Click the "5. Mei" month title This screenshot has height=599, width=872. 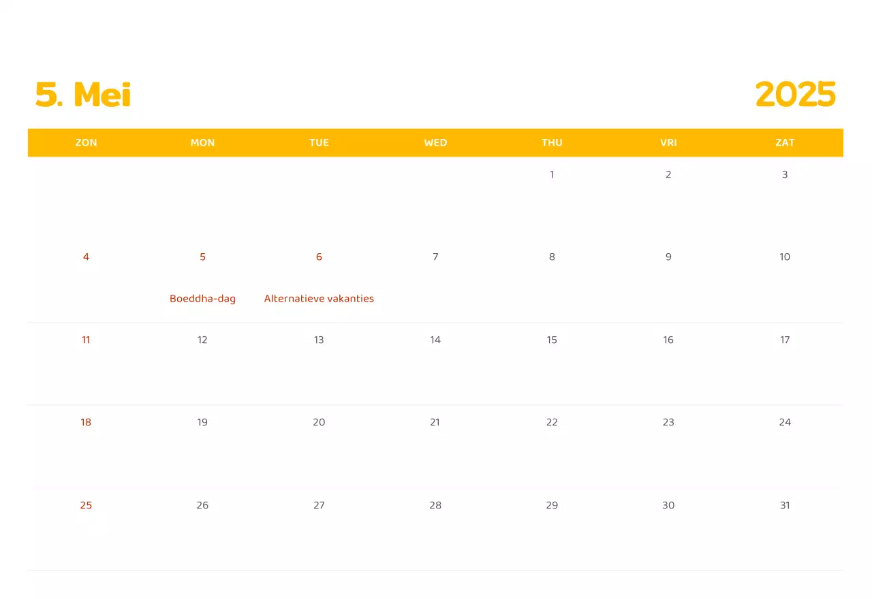pos(83,95)
